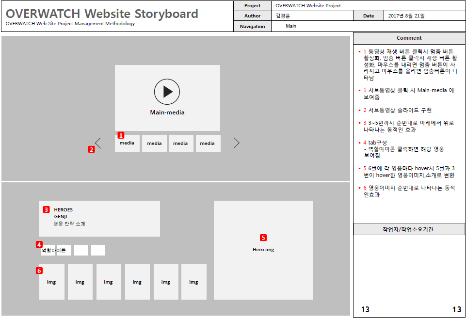Click the Comment panel header
The image size is (466, 320).
click(x=409, y=38)
